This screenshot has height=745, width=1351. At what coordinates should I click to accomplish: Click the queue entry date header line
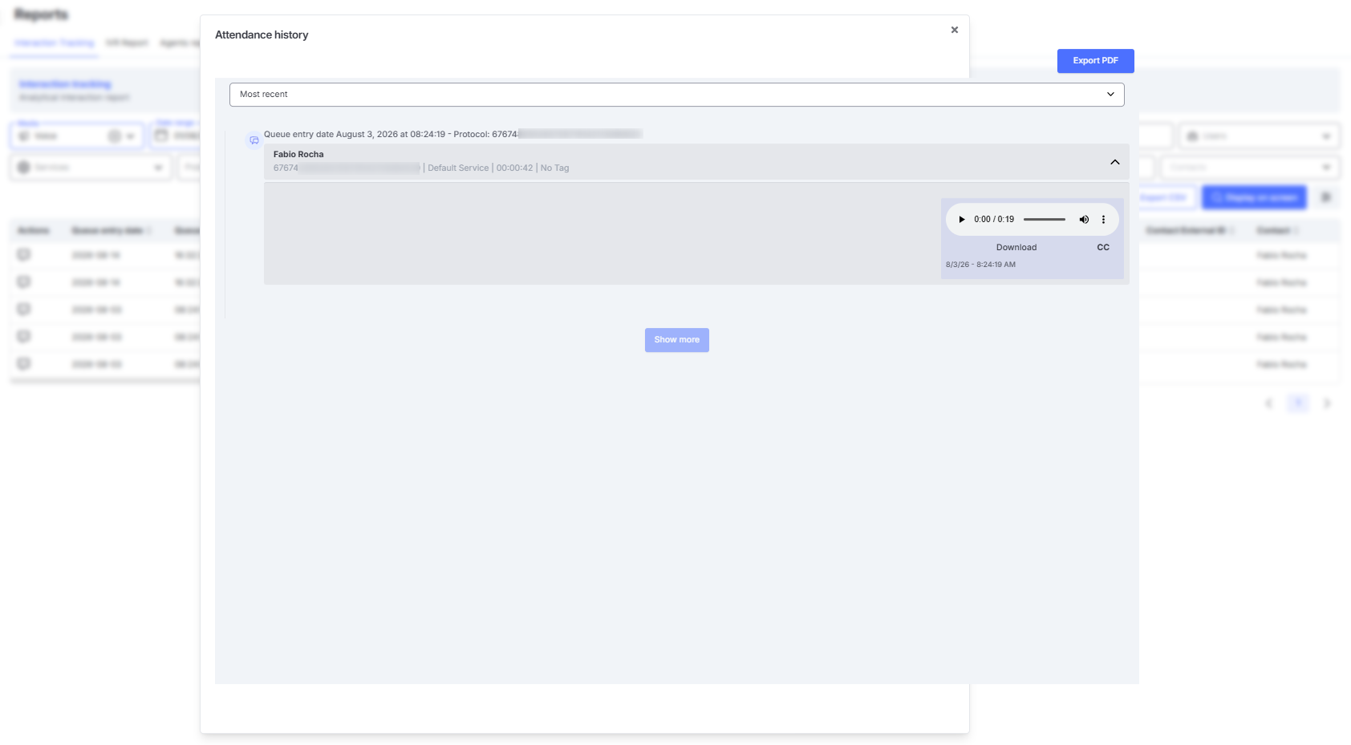point(452,135)
